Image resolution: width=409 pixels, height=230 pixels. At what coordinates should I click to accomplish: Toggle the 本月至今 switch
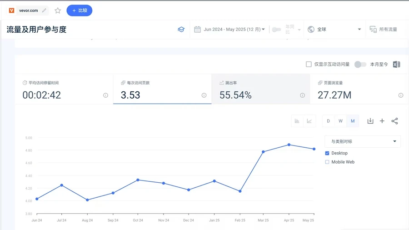tap(360, 64)
